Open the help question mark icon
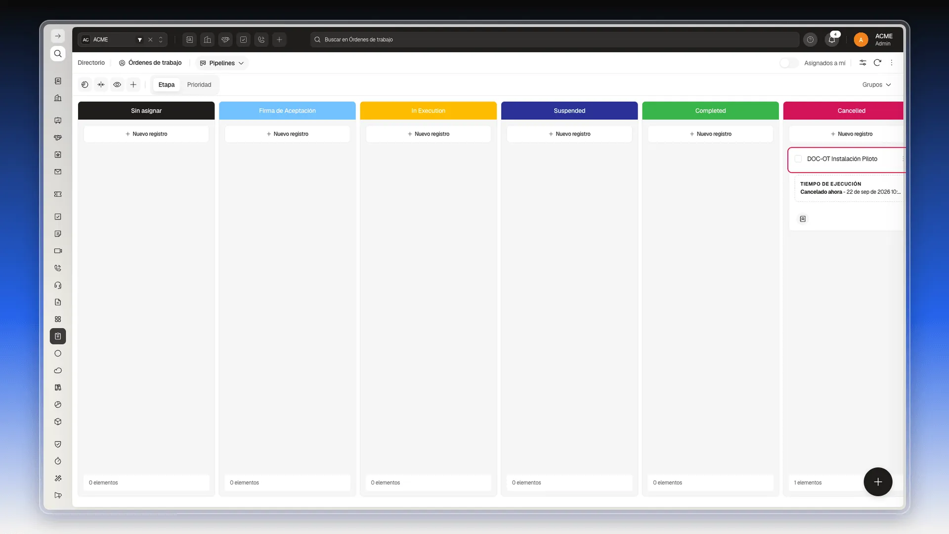This screenshot has width=949, height=534. coord(810,40)
